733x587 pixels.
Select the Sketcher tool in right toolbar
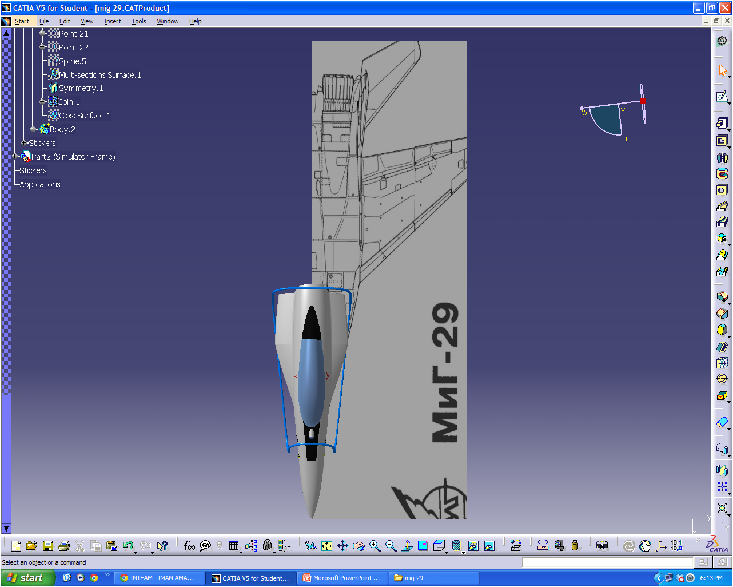click(722, 96)
